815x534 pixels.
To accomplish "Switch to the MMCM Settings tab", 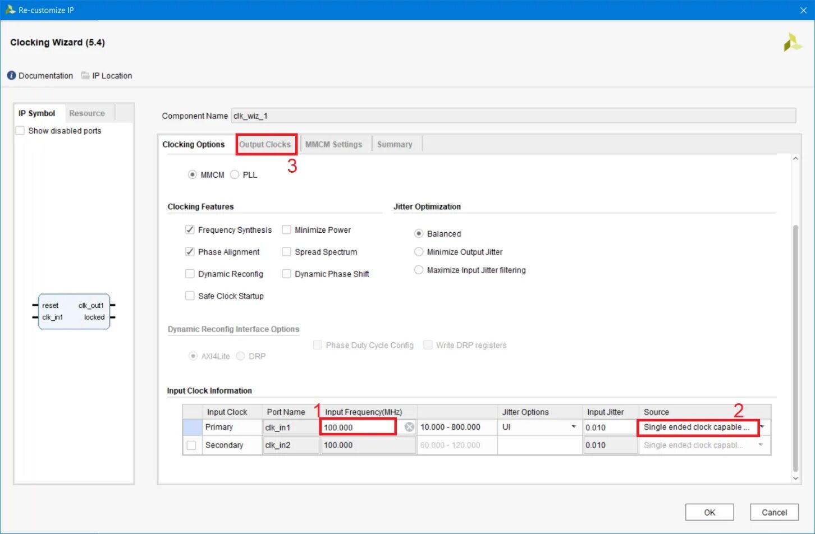I will (334, 144).
